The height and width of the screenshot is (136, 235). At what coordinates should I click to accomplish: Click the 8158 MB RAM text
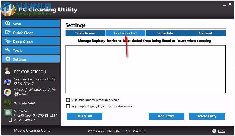pos(25,103)
